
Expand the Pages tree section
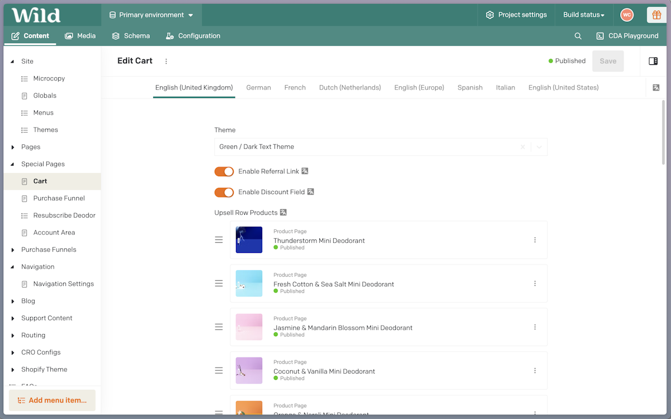(13, 147)
